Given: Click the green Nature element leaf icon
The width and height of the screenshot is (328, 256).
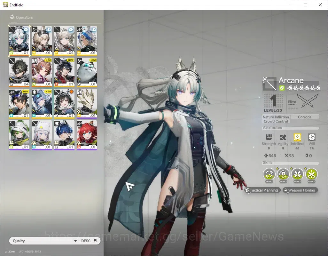Looking at the screenshot, I should pyautogui.click(x=282, y=88).
